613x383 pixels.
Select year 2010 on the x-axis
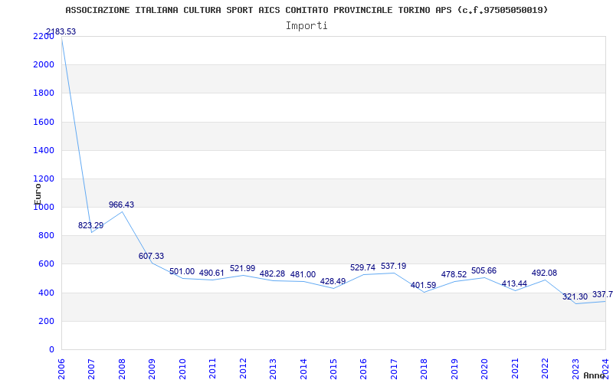182,368
